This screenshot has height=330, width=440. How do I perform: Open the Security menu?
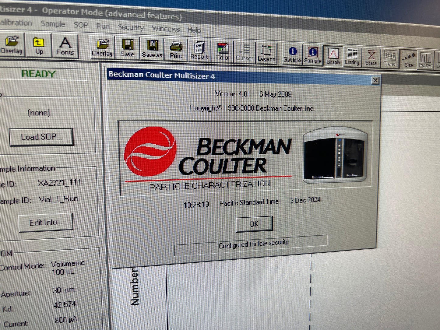tap(131, 27)
